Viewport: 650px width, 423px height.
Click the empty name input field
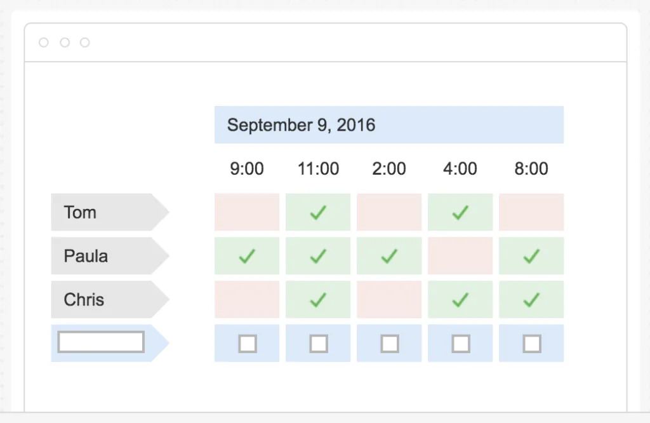(x=101, y=342)
